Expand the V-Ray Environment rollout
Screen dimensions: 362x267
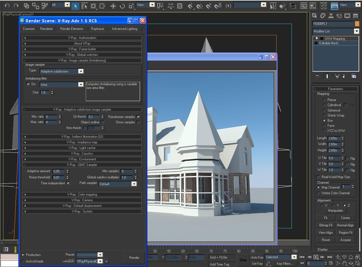(x=82, y=159)
